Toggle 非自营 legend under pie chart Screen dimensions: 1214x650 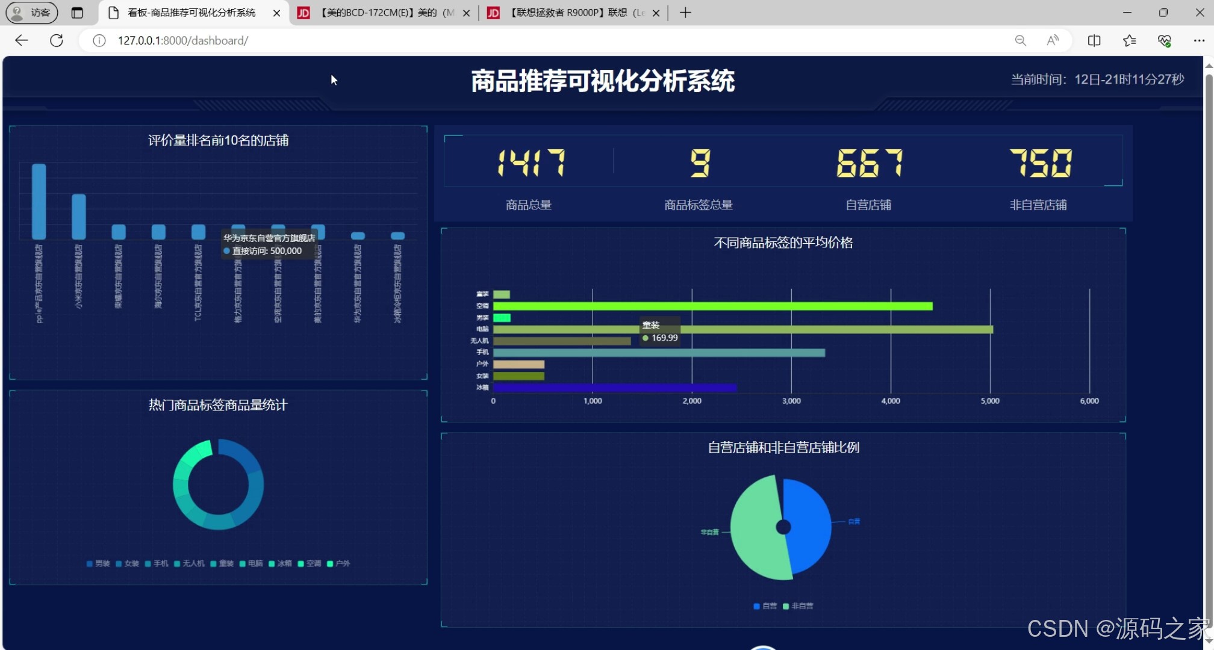coord(798,606)
